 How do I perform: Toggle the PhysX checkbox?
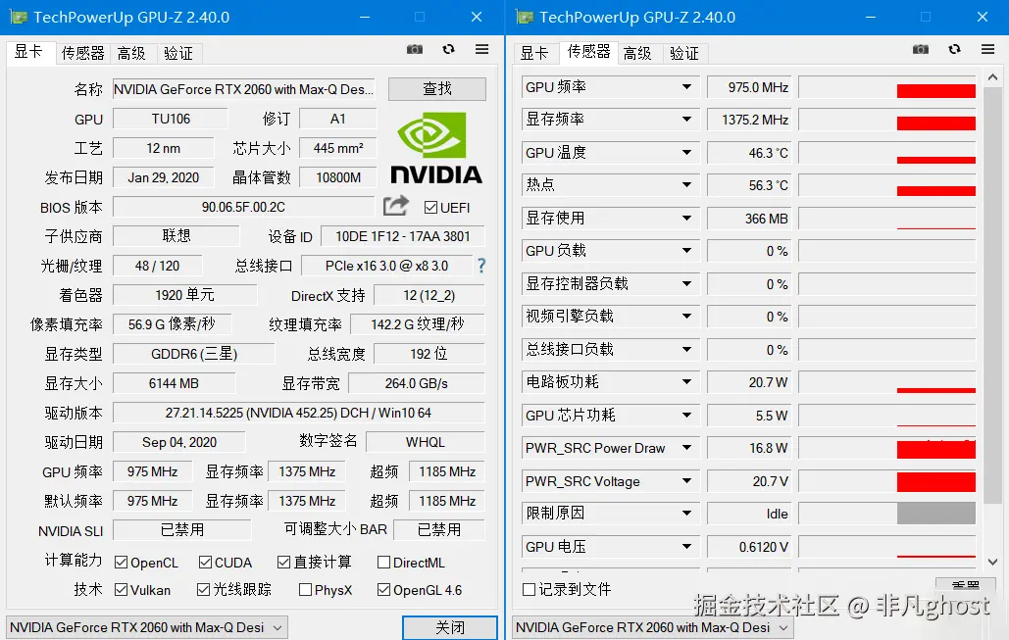306,590
